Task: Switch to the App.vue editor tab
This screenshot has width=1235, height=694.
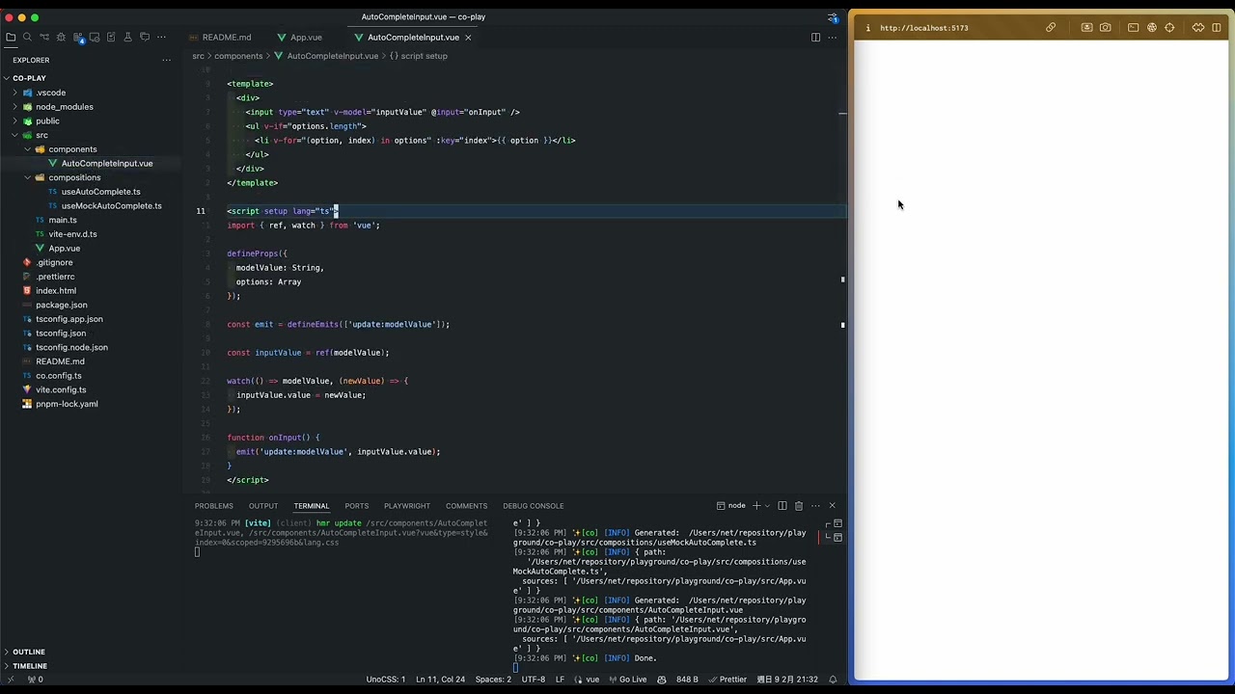Action: click(x=306, y=38)
